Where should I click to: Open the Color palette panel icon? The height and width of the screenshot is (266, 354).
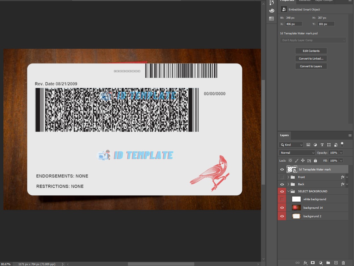point(271,11)
